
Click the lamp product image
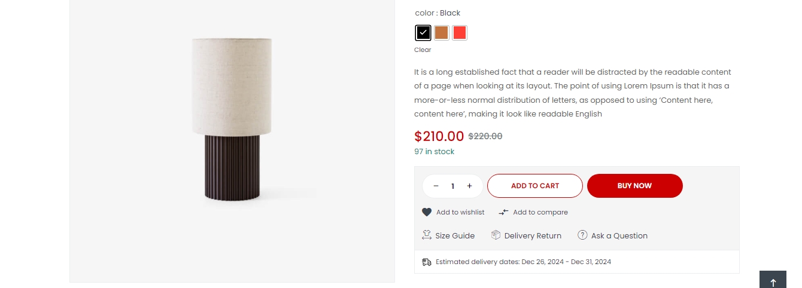[x=232, y=120]
